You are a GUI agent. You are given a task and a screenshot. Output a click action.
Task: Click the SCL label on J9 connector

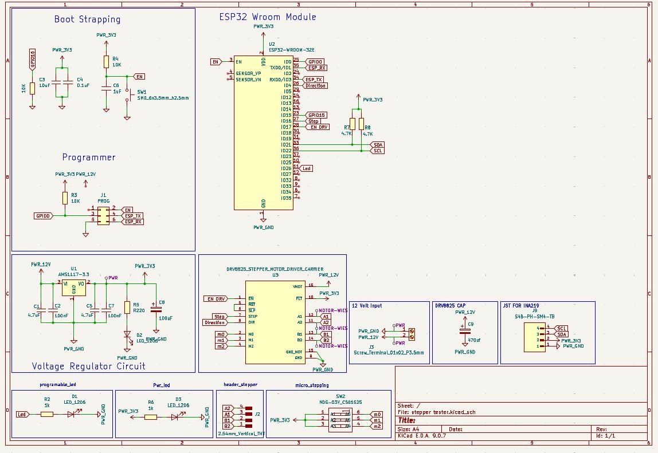coord(562,328)
